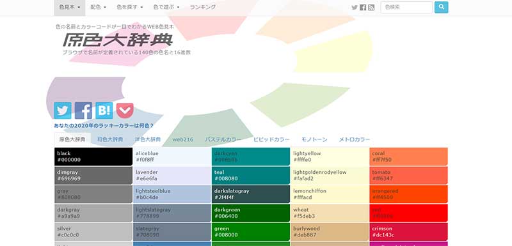Switch to the メトロカラー tab
Image resolution: width=512 pixels, height=246 pixels.
[x=355, y=139]
